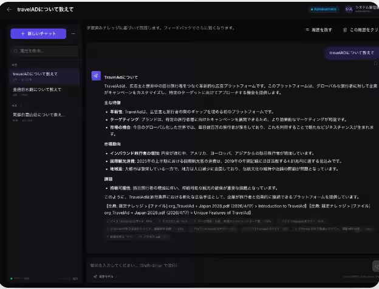Click the user message bubble travelADについて教えて
The image size is (379, 289).
point(352,53)
